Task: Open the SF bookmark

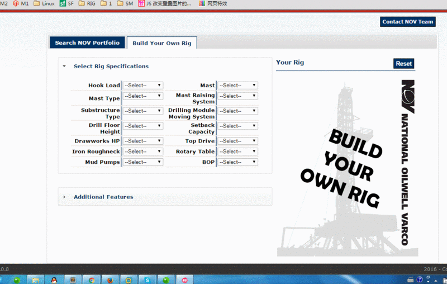Action: pos(66,3)
